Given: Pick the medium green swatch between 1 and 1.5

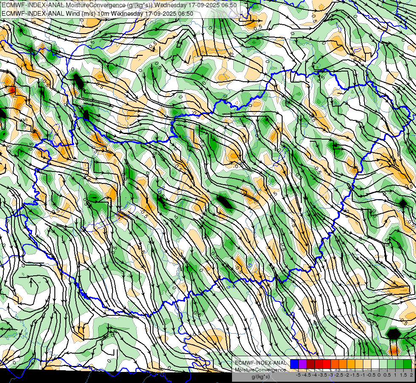Looking at the screenshot, I should click(400, 364).
